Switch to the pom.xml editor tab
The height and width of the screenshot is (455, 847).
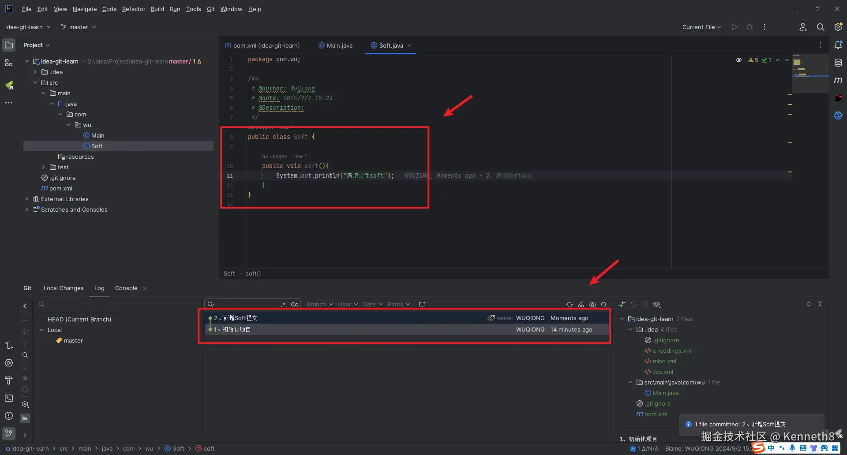tap(262, 45)
